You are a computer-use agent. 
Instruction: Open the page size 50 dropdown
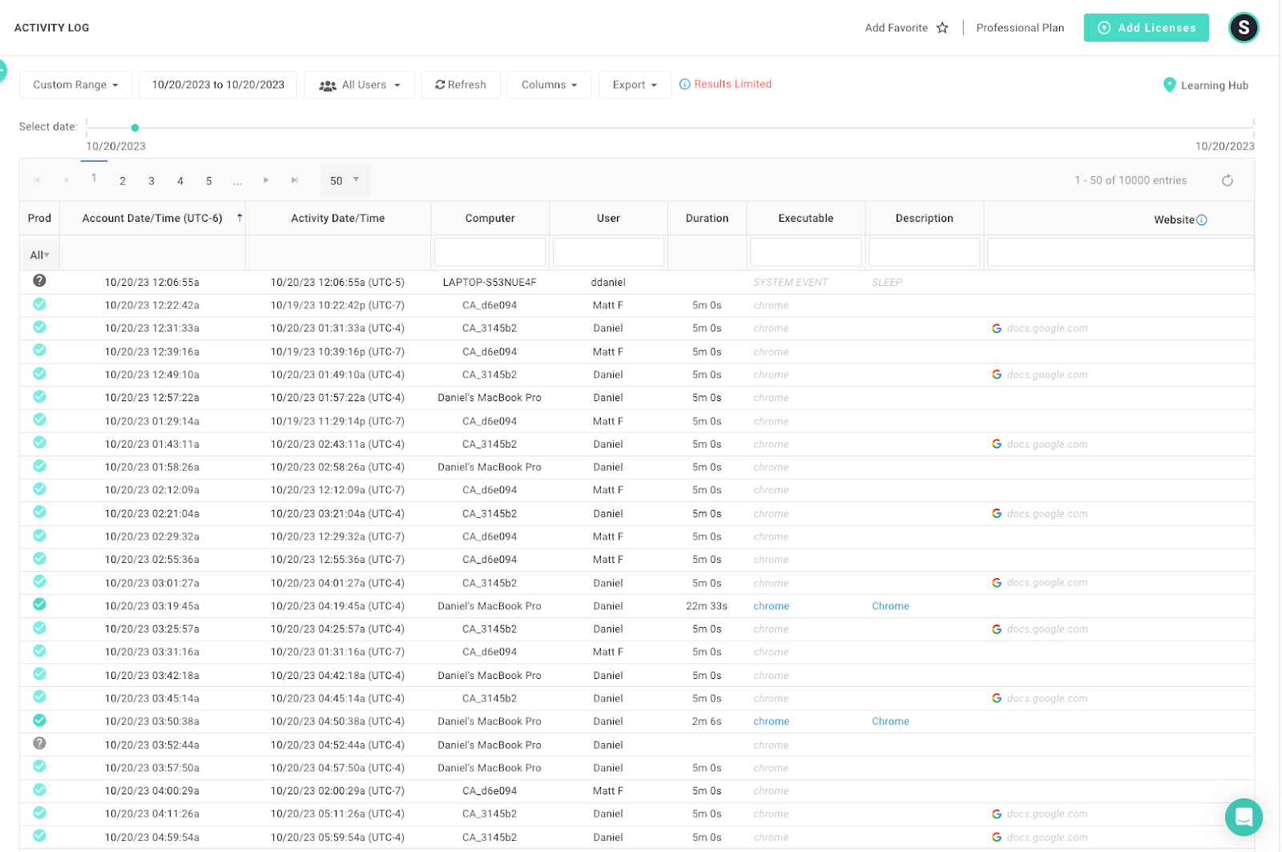click(345, 181)
